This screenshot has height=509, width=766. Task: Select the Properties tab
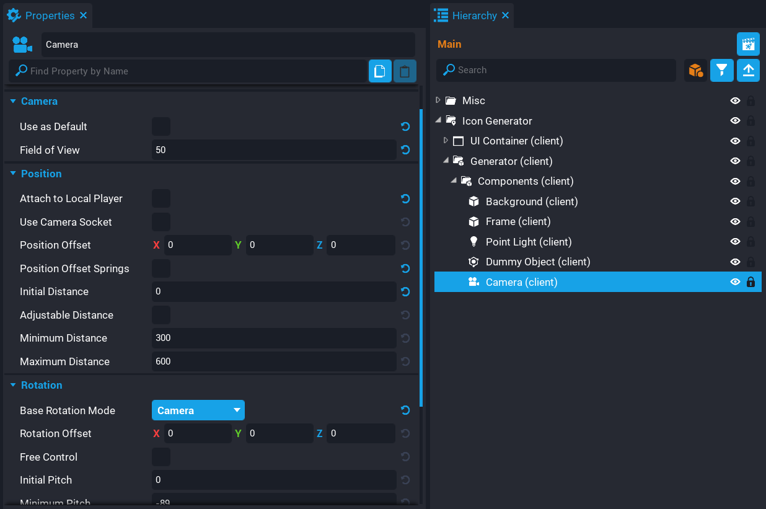(50, 15)
